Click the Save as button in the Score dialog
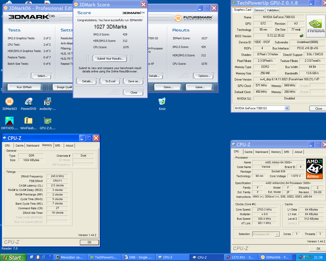Image resolution: width=326 pixels, height=261 pixels. pyautogui.click(x=134, y=81)
